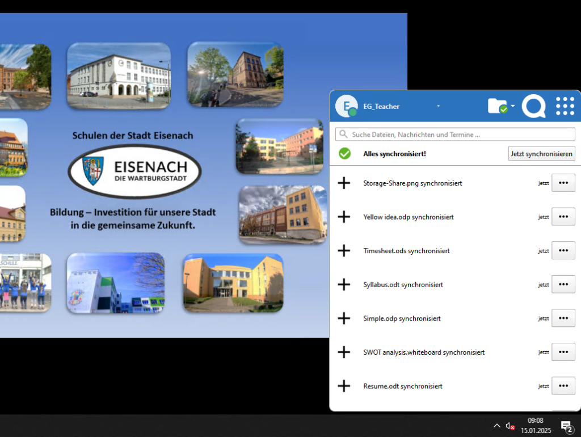Open more options for Syllabus.odt
Image resolution: width=581 pixels, height=437 pixels.
(x=563, y=284)
